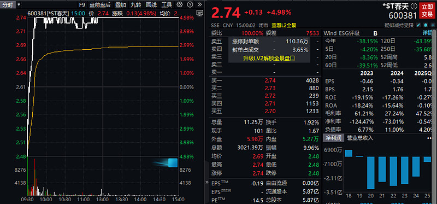Select the 分时 chart tab

pyautogui.click(x=8, y=5)
